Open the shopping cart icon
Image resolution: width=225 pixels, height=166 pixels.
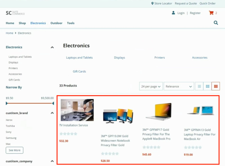pos(211,13)
